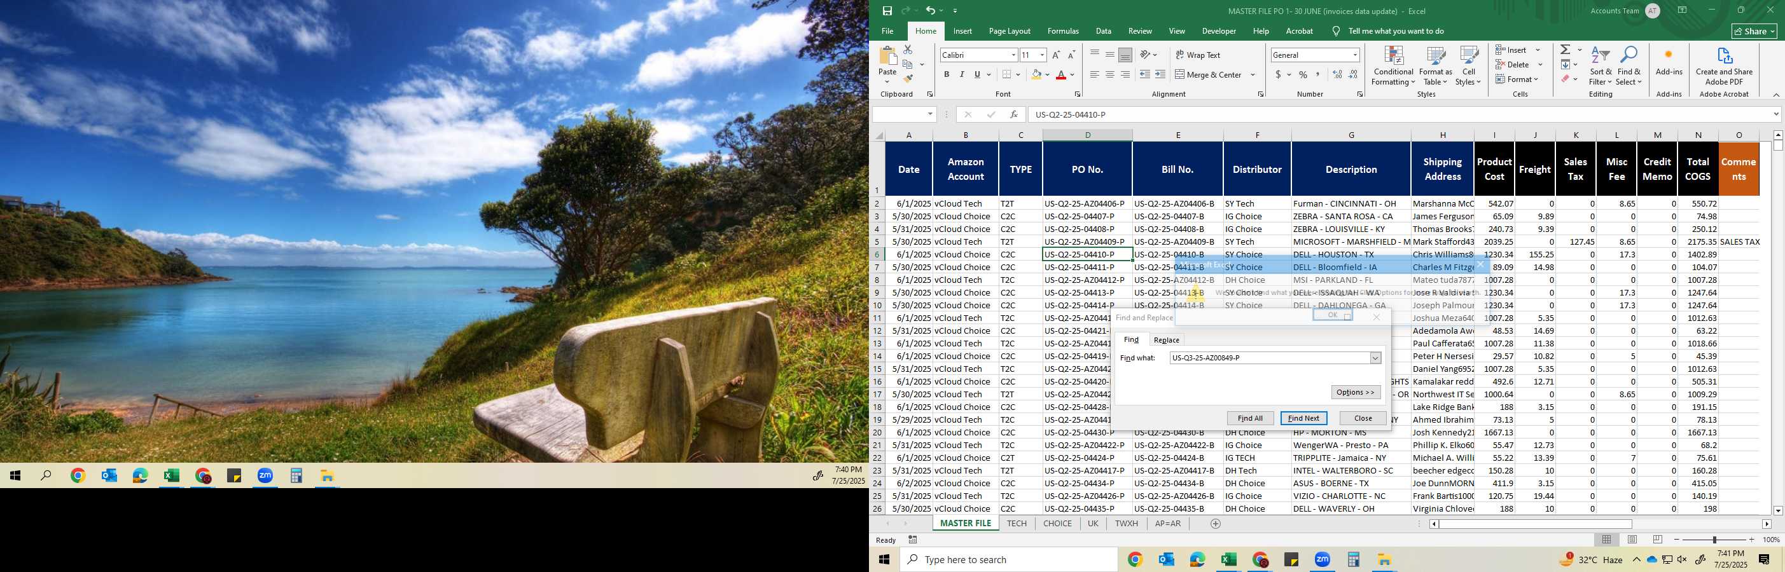1785x572 pixels.
Task: Toggle Italic formatting
Action: point(962,75)
